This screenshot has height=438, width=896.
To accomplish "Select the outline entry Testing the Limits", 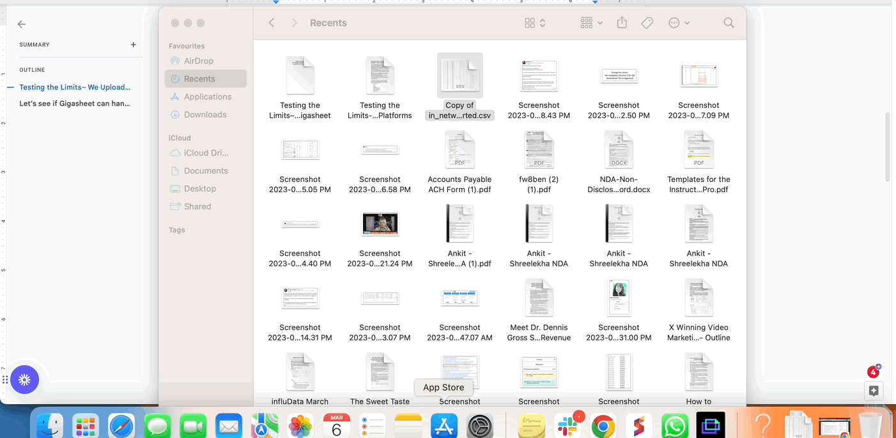I will (x=75, y=87).
